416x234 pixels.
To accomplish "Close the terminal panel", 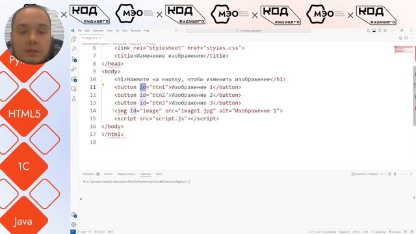I will click(411, 174).
